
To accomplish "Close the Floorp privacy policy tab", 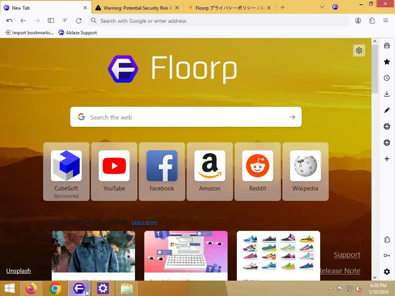I will [x=269, y=8].
